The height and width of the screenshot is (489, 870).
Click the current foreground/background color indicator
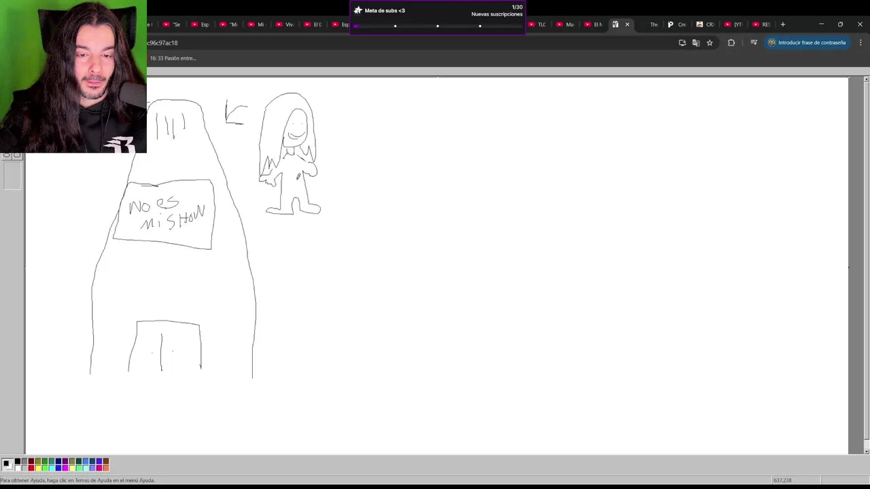(x=7, y=465)
